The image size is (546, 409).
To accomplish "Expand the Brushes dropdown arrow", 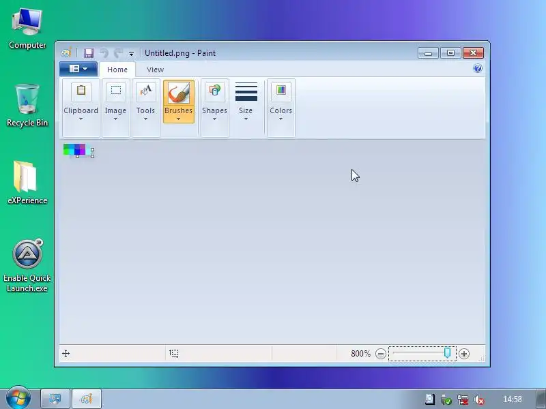I will 179,119.
